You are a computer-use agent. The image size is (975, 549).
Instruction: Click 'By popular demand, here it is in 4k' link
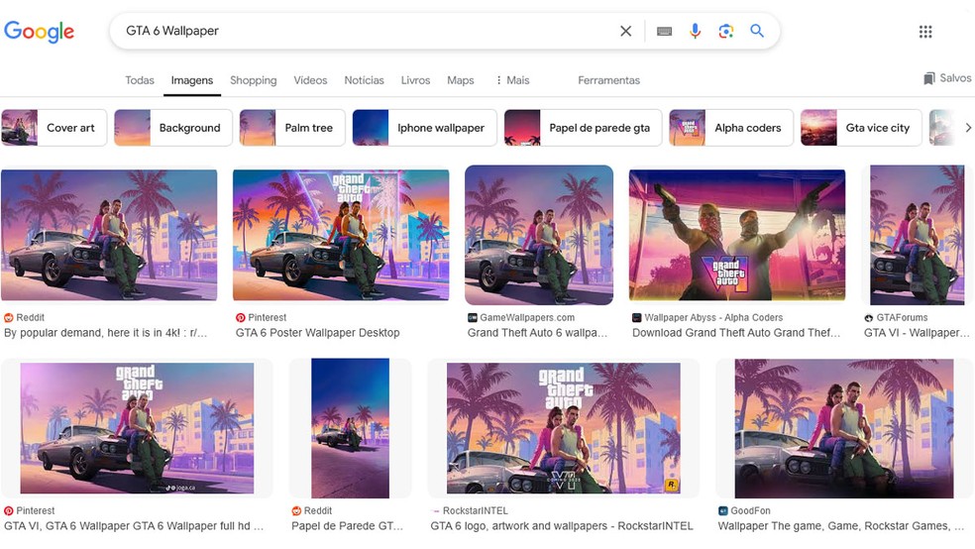pos(106,333)
